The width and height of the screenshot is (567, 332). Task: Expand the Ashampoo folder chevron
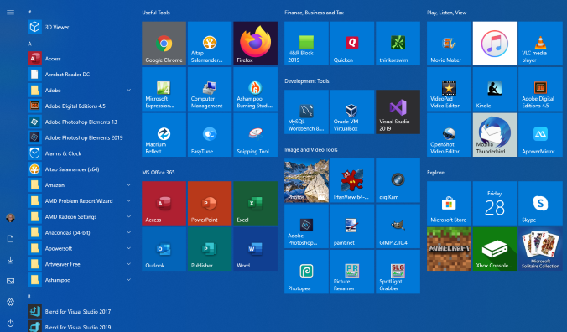click(128, 280)
